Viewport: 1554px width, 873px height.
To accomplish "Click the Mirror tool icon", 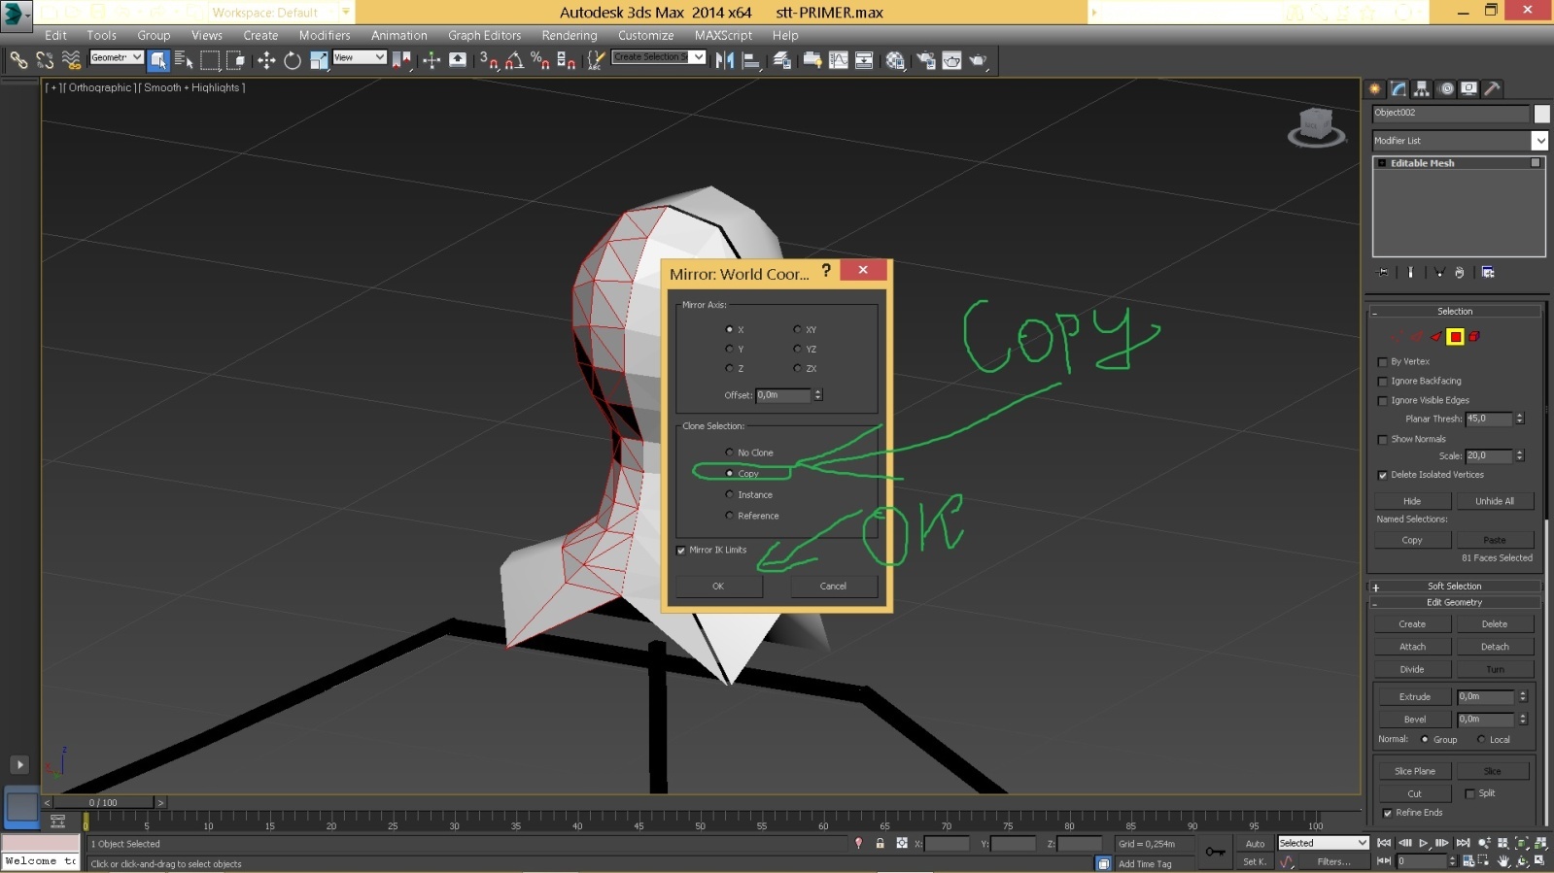I will [725, 60].
